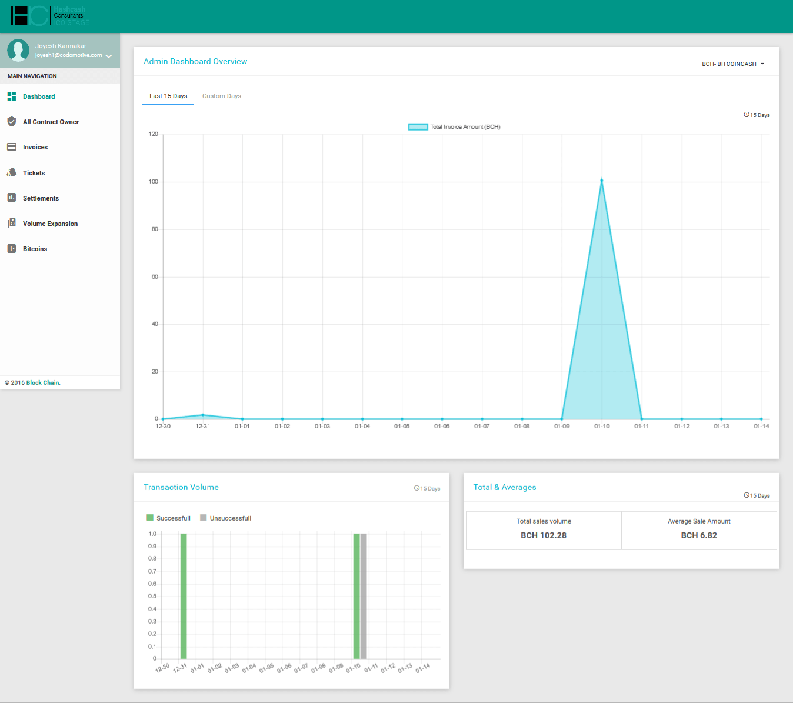Open the Dashboard menu item

point(39,96)
